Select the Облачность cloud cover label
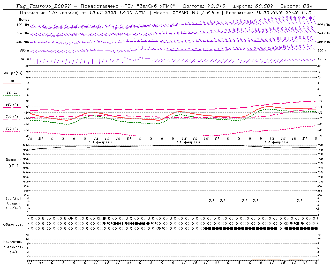This screenshot has width=331, height=265. point(13,224)
